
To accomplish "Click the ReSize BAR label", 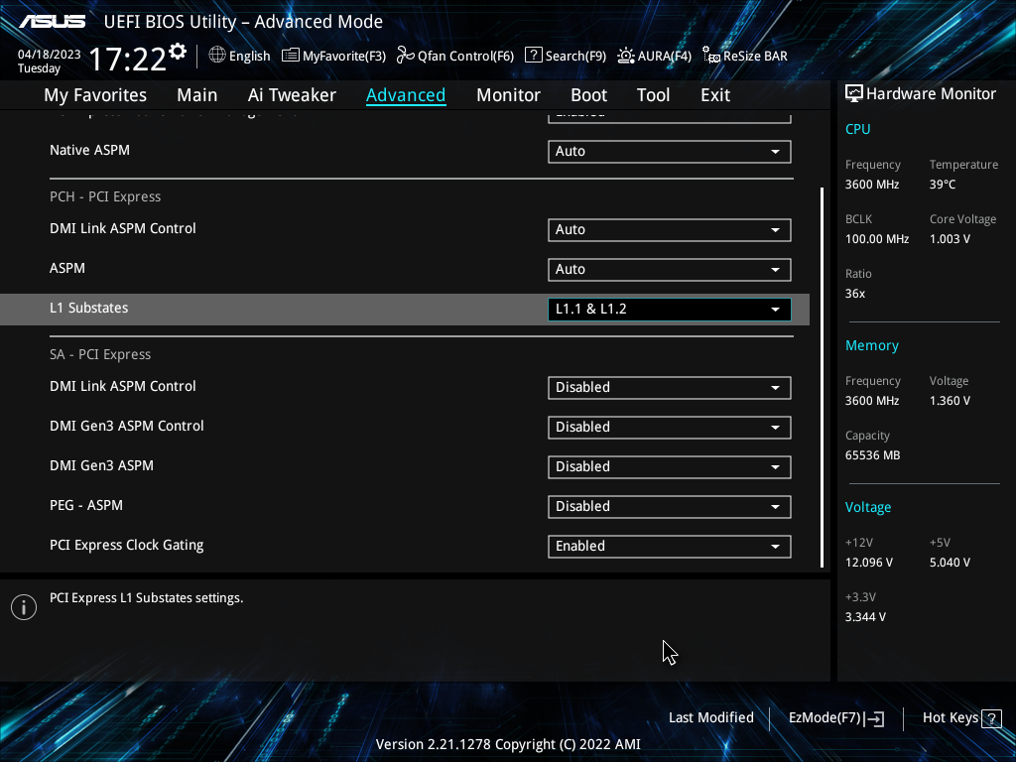I will pyautogui.click(x=755, y=57).
